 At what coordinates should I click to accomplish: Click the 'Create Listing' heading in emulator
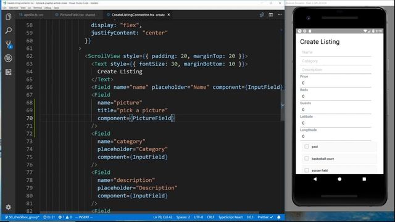click(320, 42)
